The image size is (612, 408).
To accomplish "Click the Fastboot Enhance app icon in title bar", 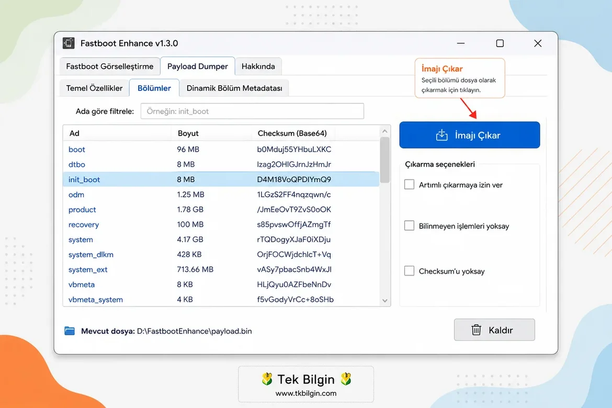I will 69,43.
